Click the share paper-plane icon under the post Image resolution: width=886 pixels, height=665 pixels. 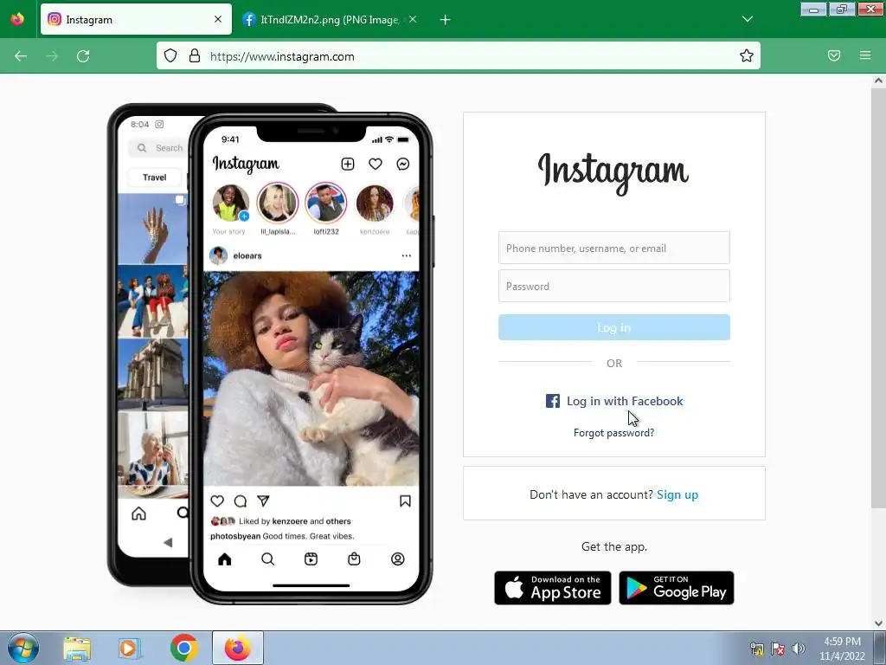pos(263,501)
